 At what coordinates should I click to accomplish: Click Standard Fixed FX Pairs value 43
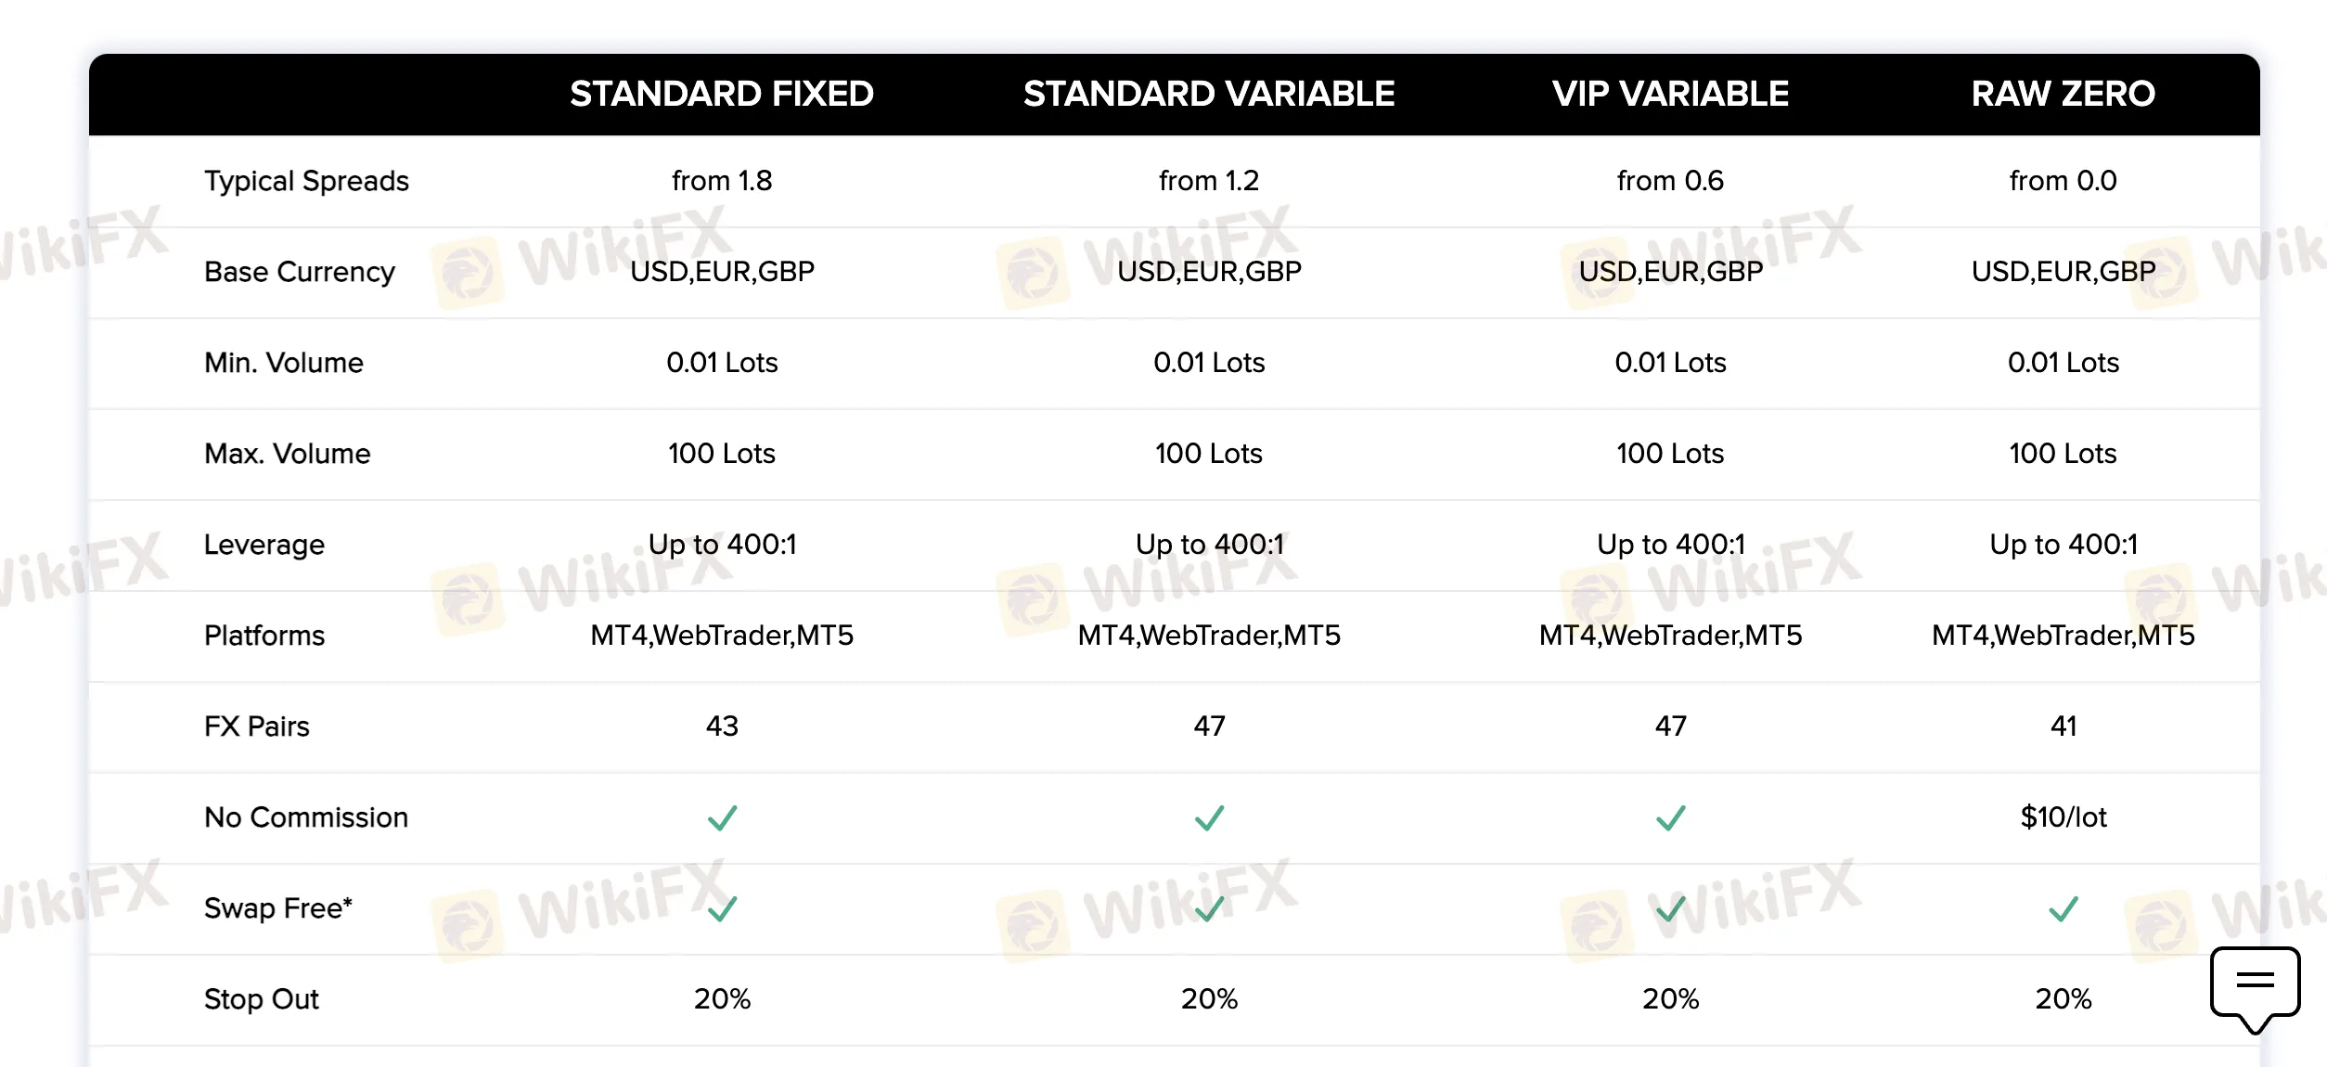pos(722,726)
